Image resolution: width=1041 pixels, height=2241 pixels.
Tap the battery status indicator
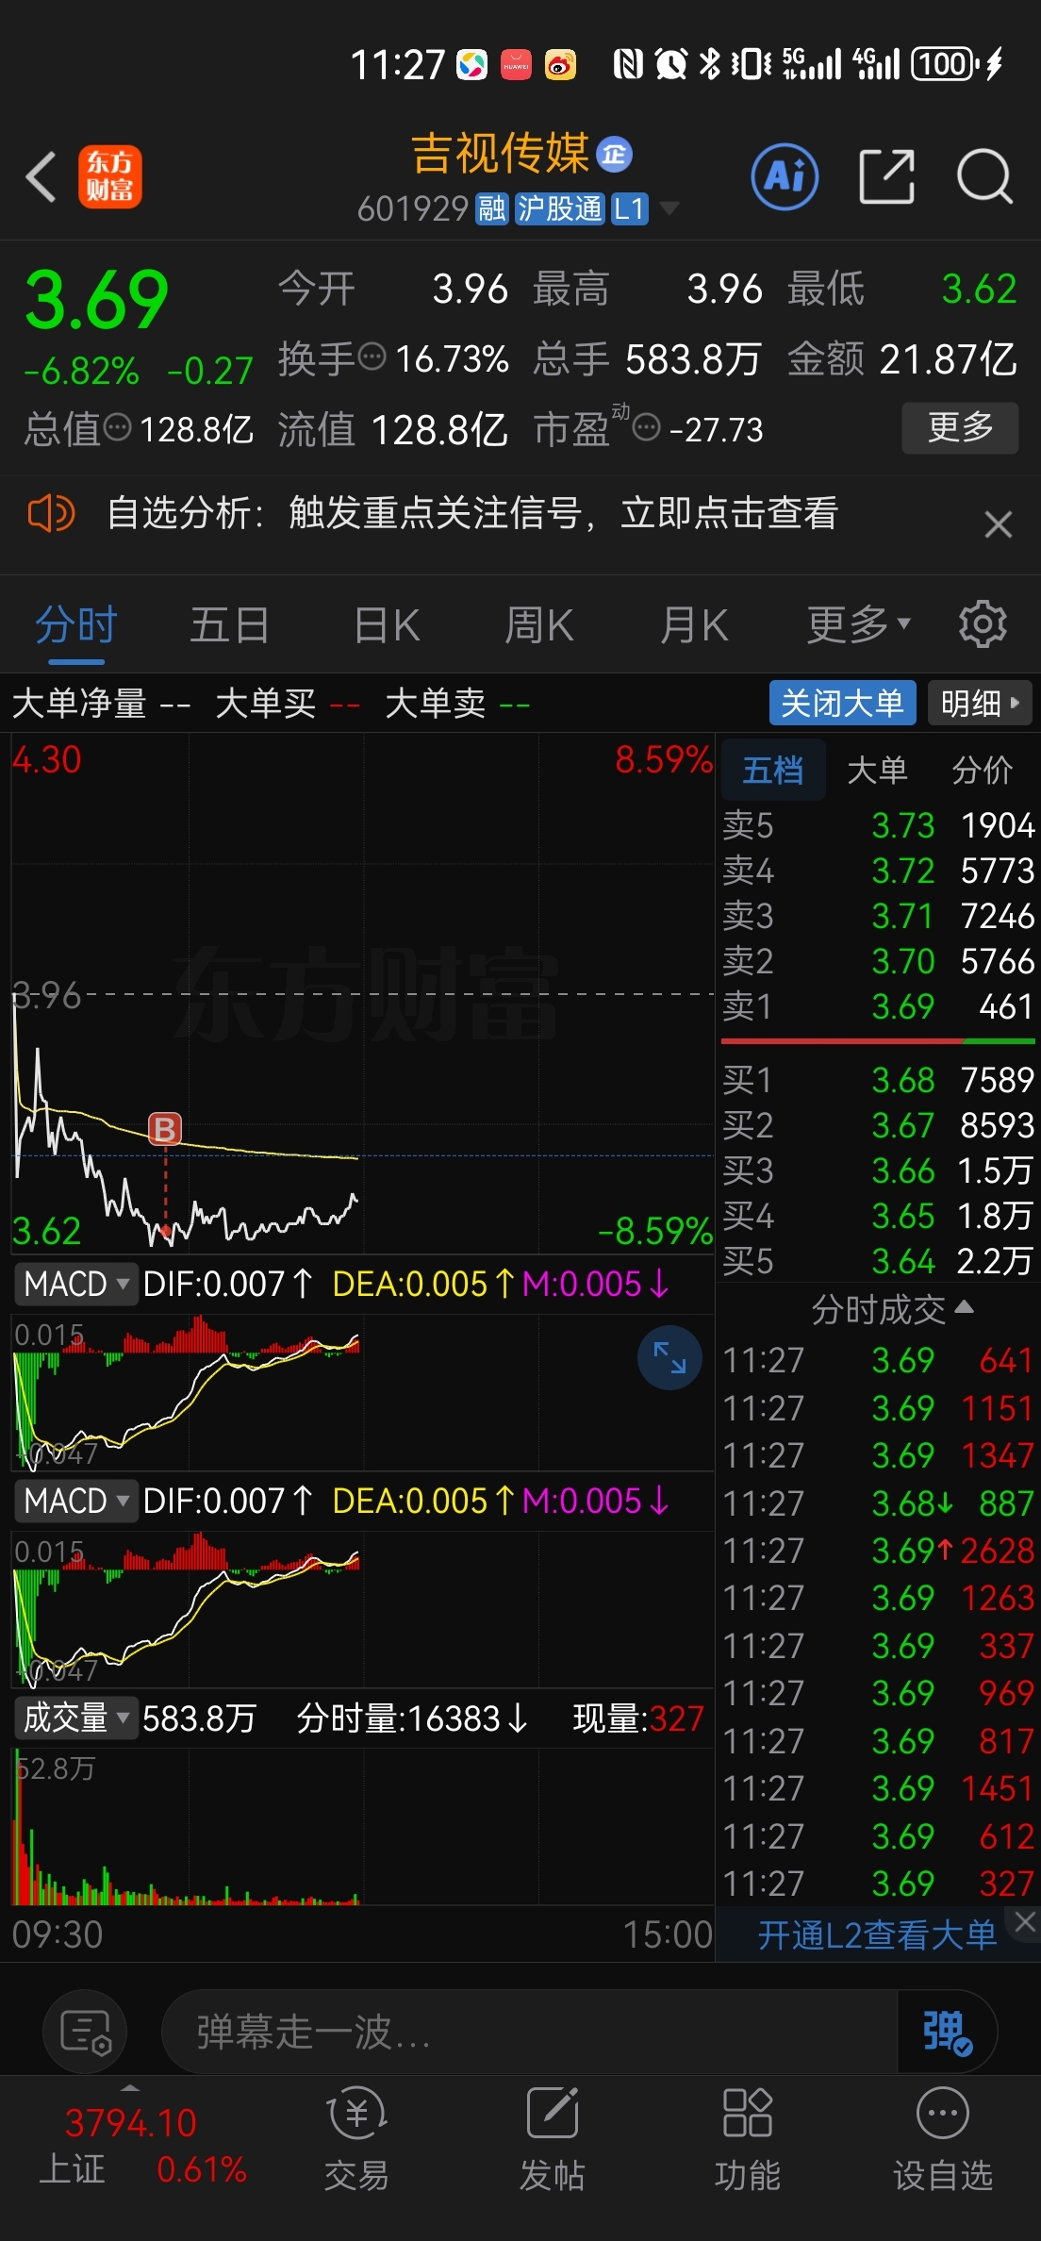(946, 64)
